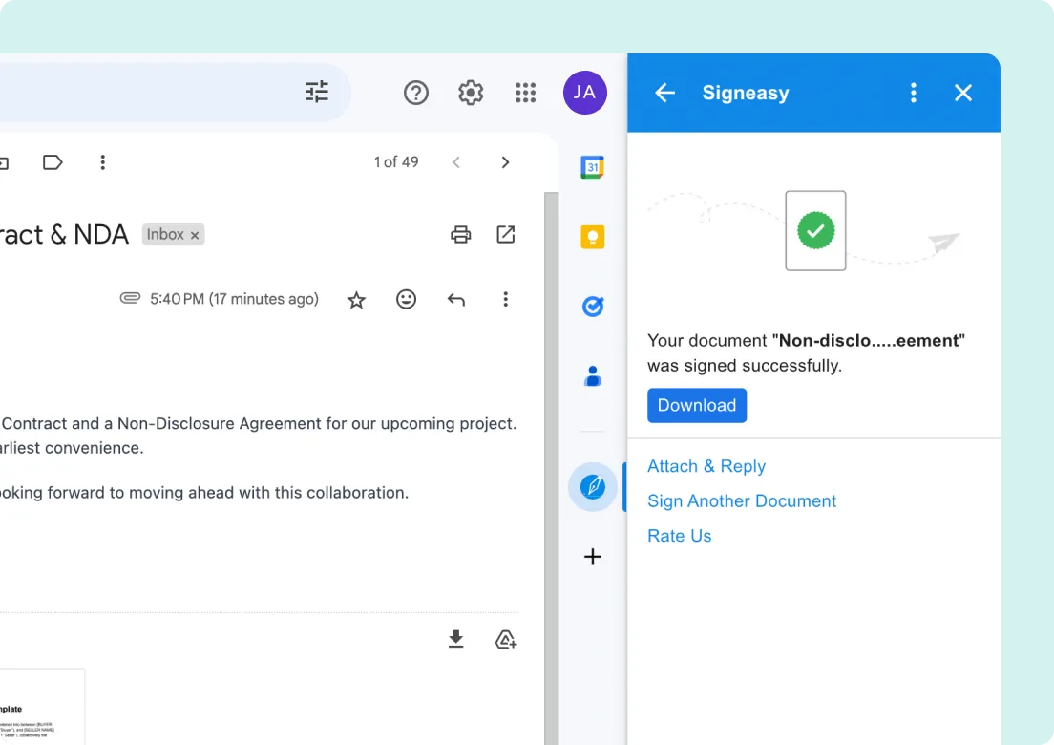This screenshot has height=745, width=1054.
Task: Open Google Calendar in the side panel
Action: [x=592, y=167]
